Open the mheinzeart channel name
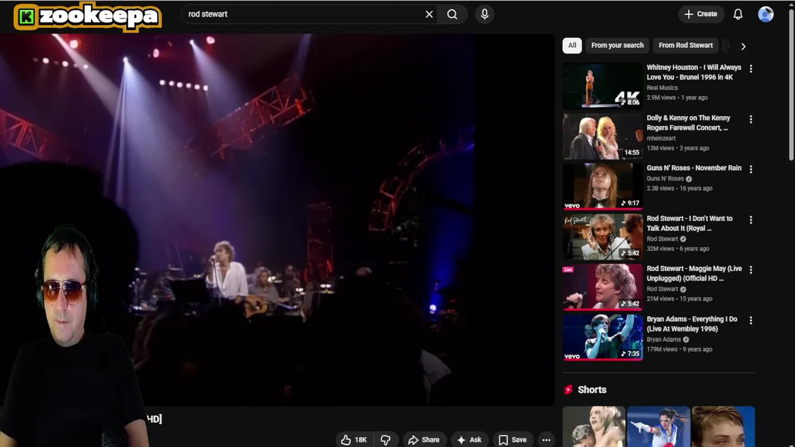Screen dimensions: 795x447 (661, 138)
